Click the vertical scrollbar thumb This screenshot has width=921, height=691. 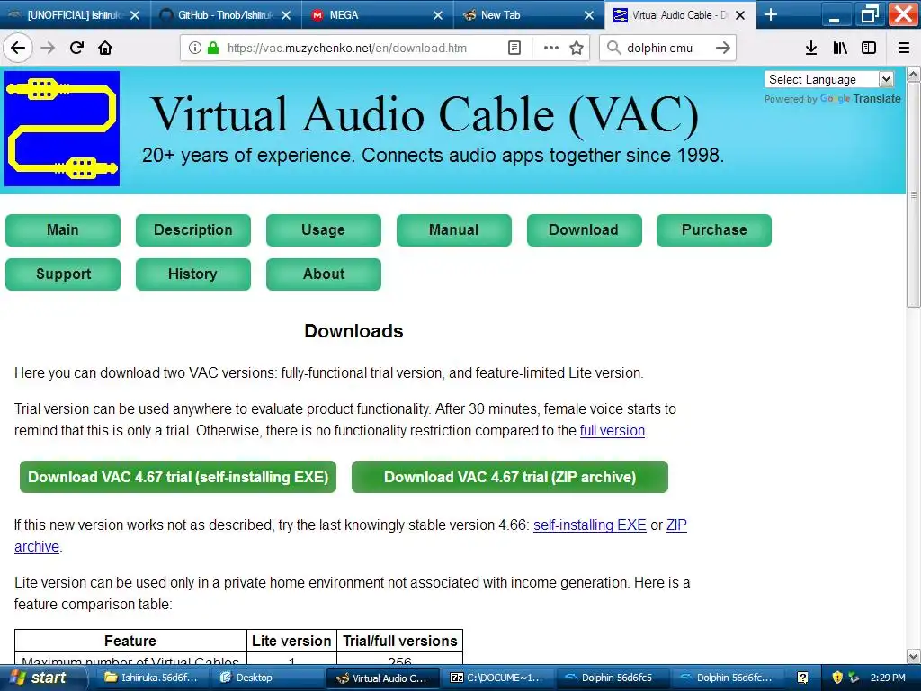[913, 194]
